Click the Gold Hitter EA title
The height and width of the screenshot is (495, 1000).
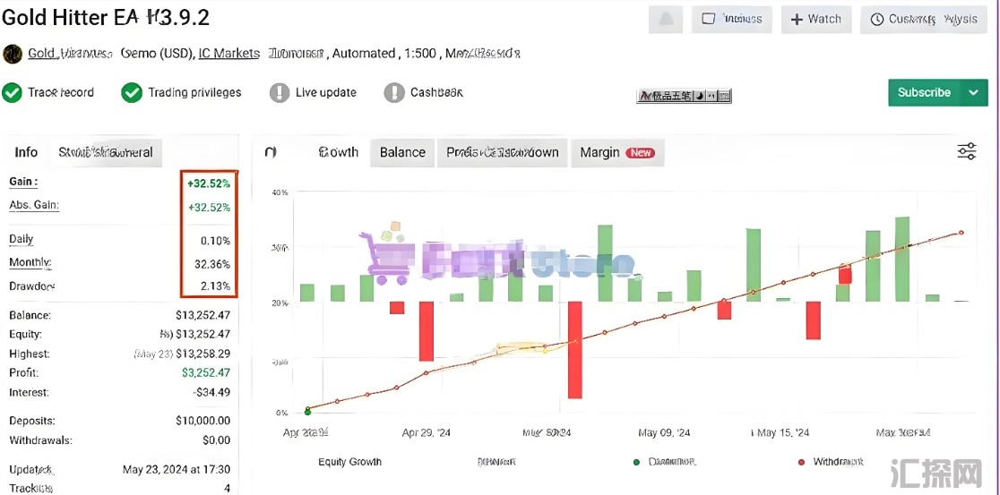[x=106, y=17]
